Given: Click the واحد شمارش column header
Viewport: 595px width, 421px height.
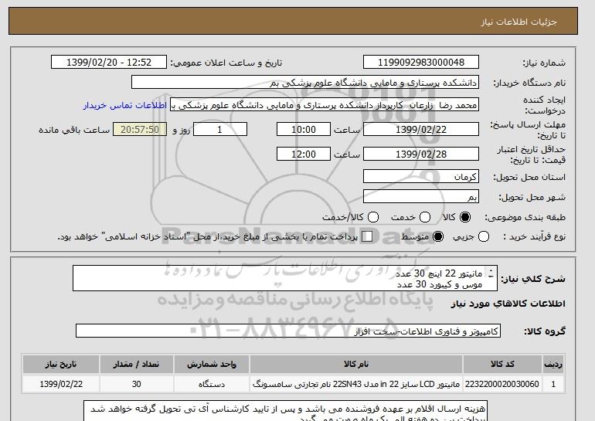Looking at the screenshot, I should [x=212, y=364].
